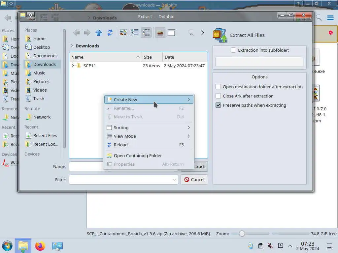338x253 pixels.
Task: Open system settings taskbar icon
Action: [x=57, y=246]
